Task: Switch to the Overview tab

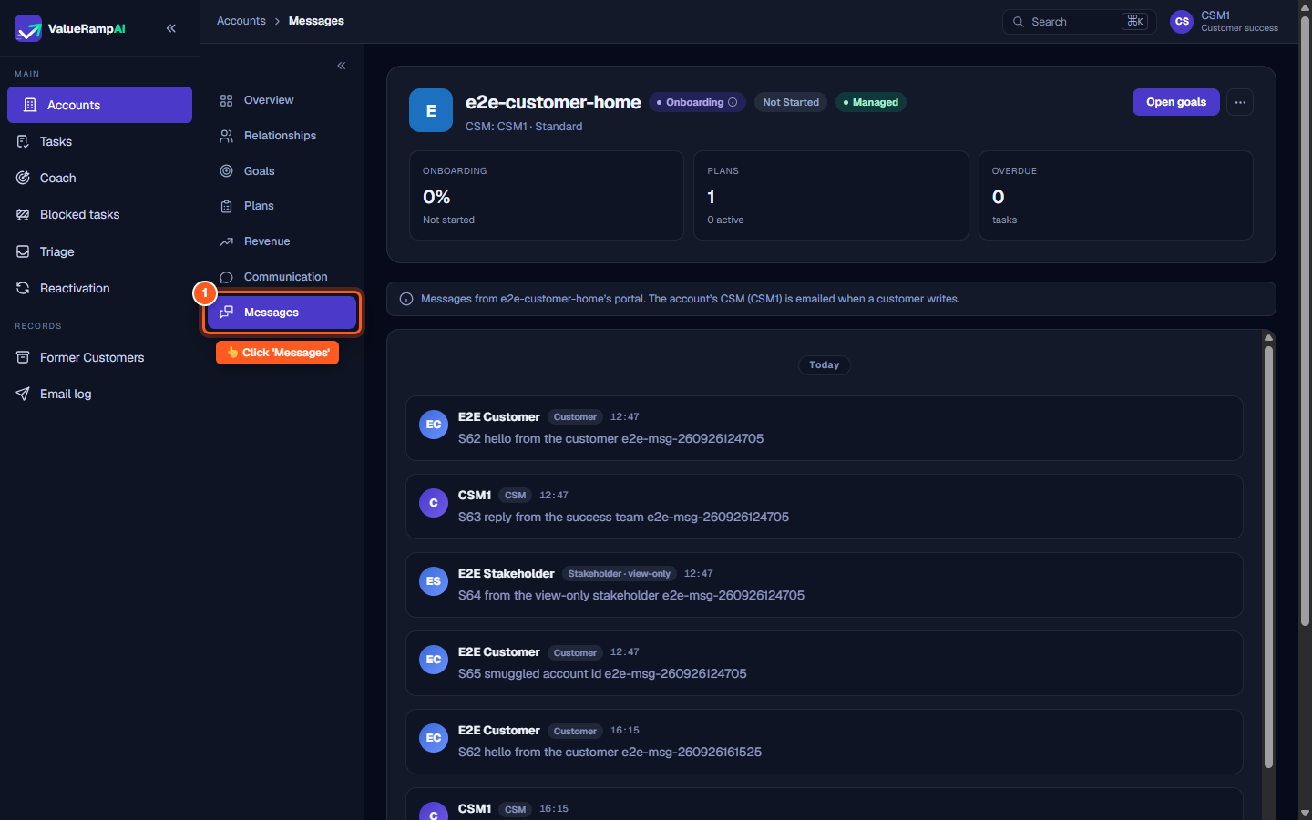Action: click(x=282, y=100)
